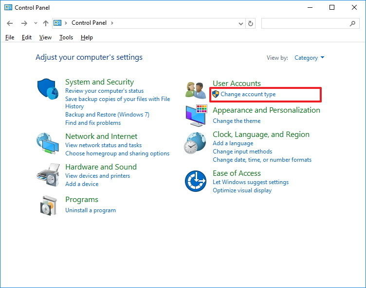The width and height of the screenshot is (366, 288).
Task: Click Control Panel in the breadcrumb
Action: 89,23
